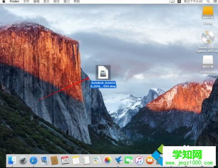Launch Launchpad rocket icon in Dock
This screenshot has width=218, height=168.
click(23, 161)
